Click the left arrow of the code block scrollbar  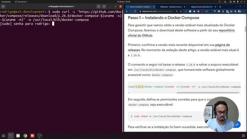129,93
